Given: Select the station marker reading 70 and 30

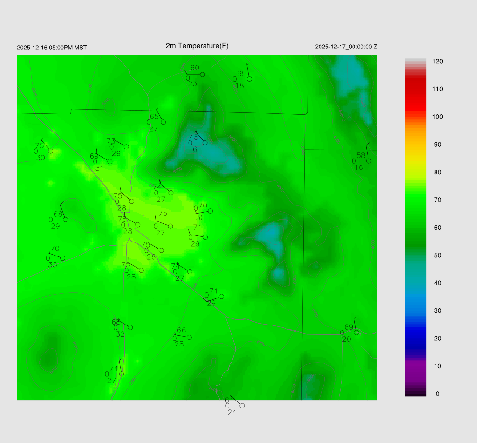Looking at the screenshot, I should coord(210,211).
